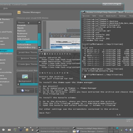Click the Control Center search field
Viewport: 133px width, 133px height.
point(6,14)
